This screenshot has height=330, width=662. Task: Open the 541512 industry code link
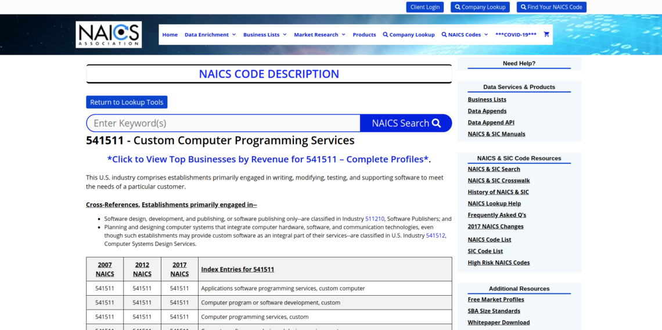[436, 235]
